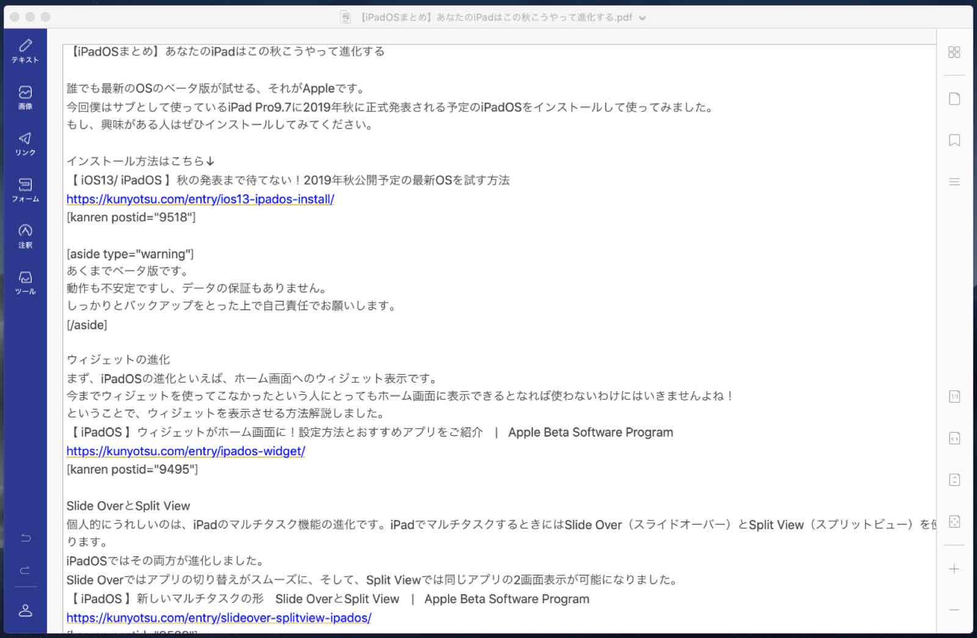Click the text [kanren postid="9518"]
Screen dimensions: 977x638
point(131,217)
